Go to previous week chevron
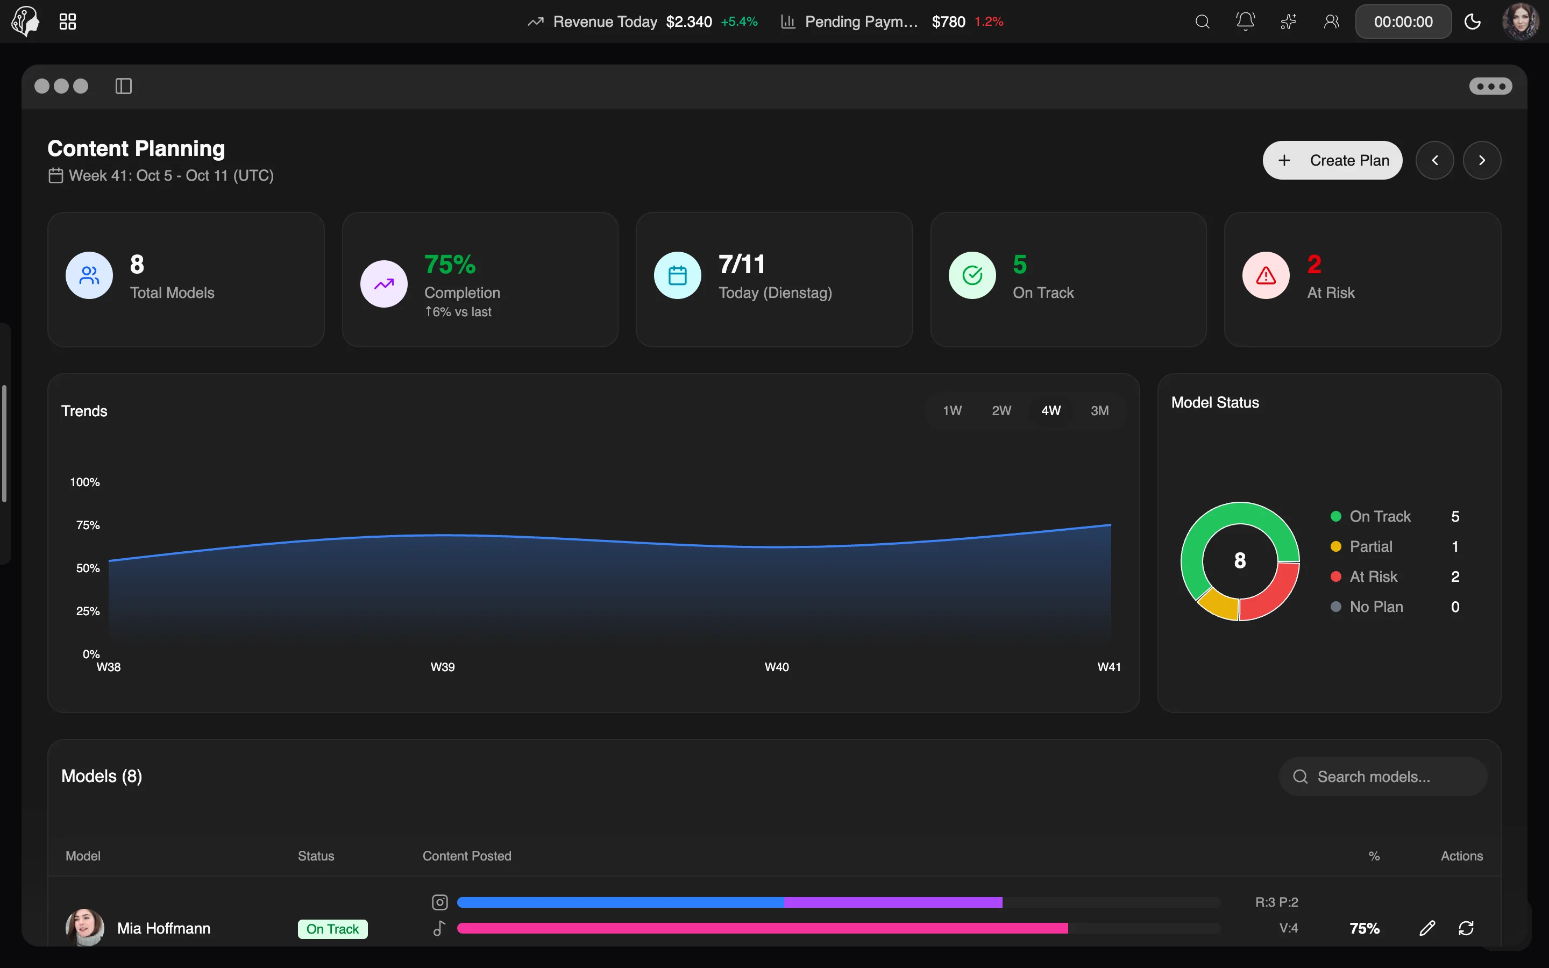Image resolution: width=1549 pixels, height=968 pixels. pyautogui.click(x=1434, y=160)
